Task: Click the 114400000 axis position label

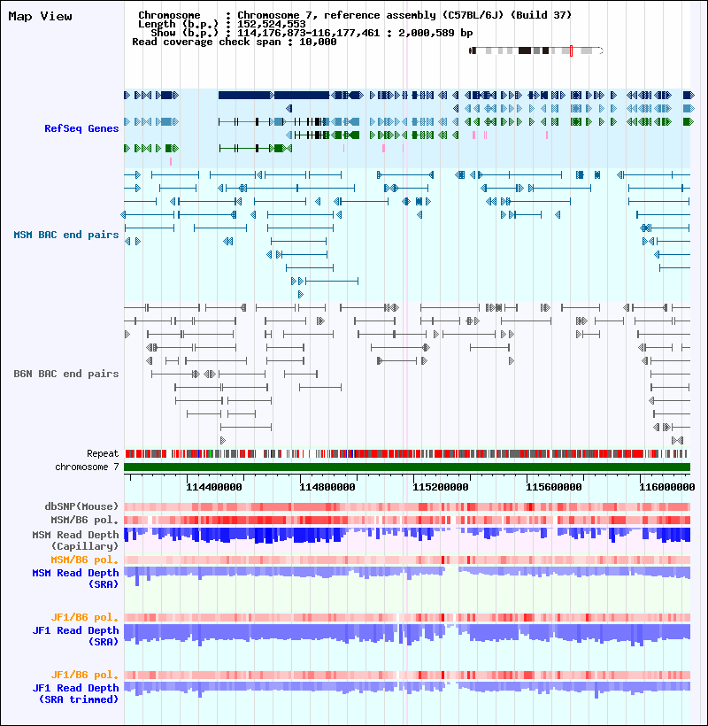Action: [214, 487]
